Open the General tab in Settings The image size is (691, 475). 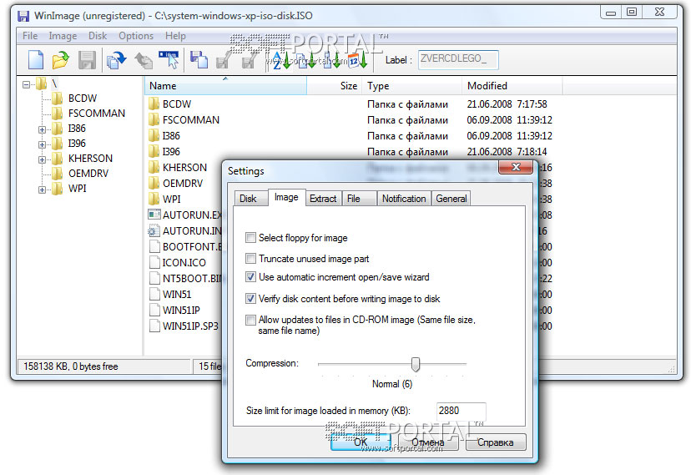pos(451,199)
